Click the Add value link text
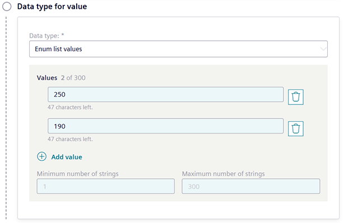The height and width of the screenshot is (223, 344). click(67, 157)
